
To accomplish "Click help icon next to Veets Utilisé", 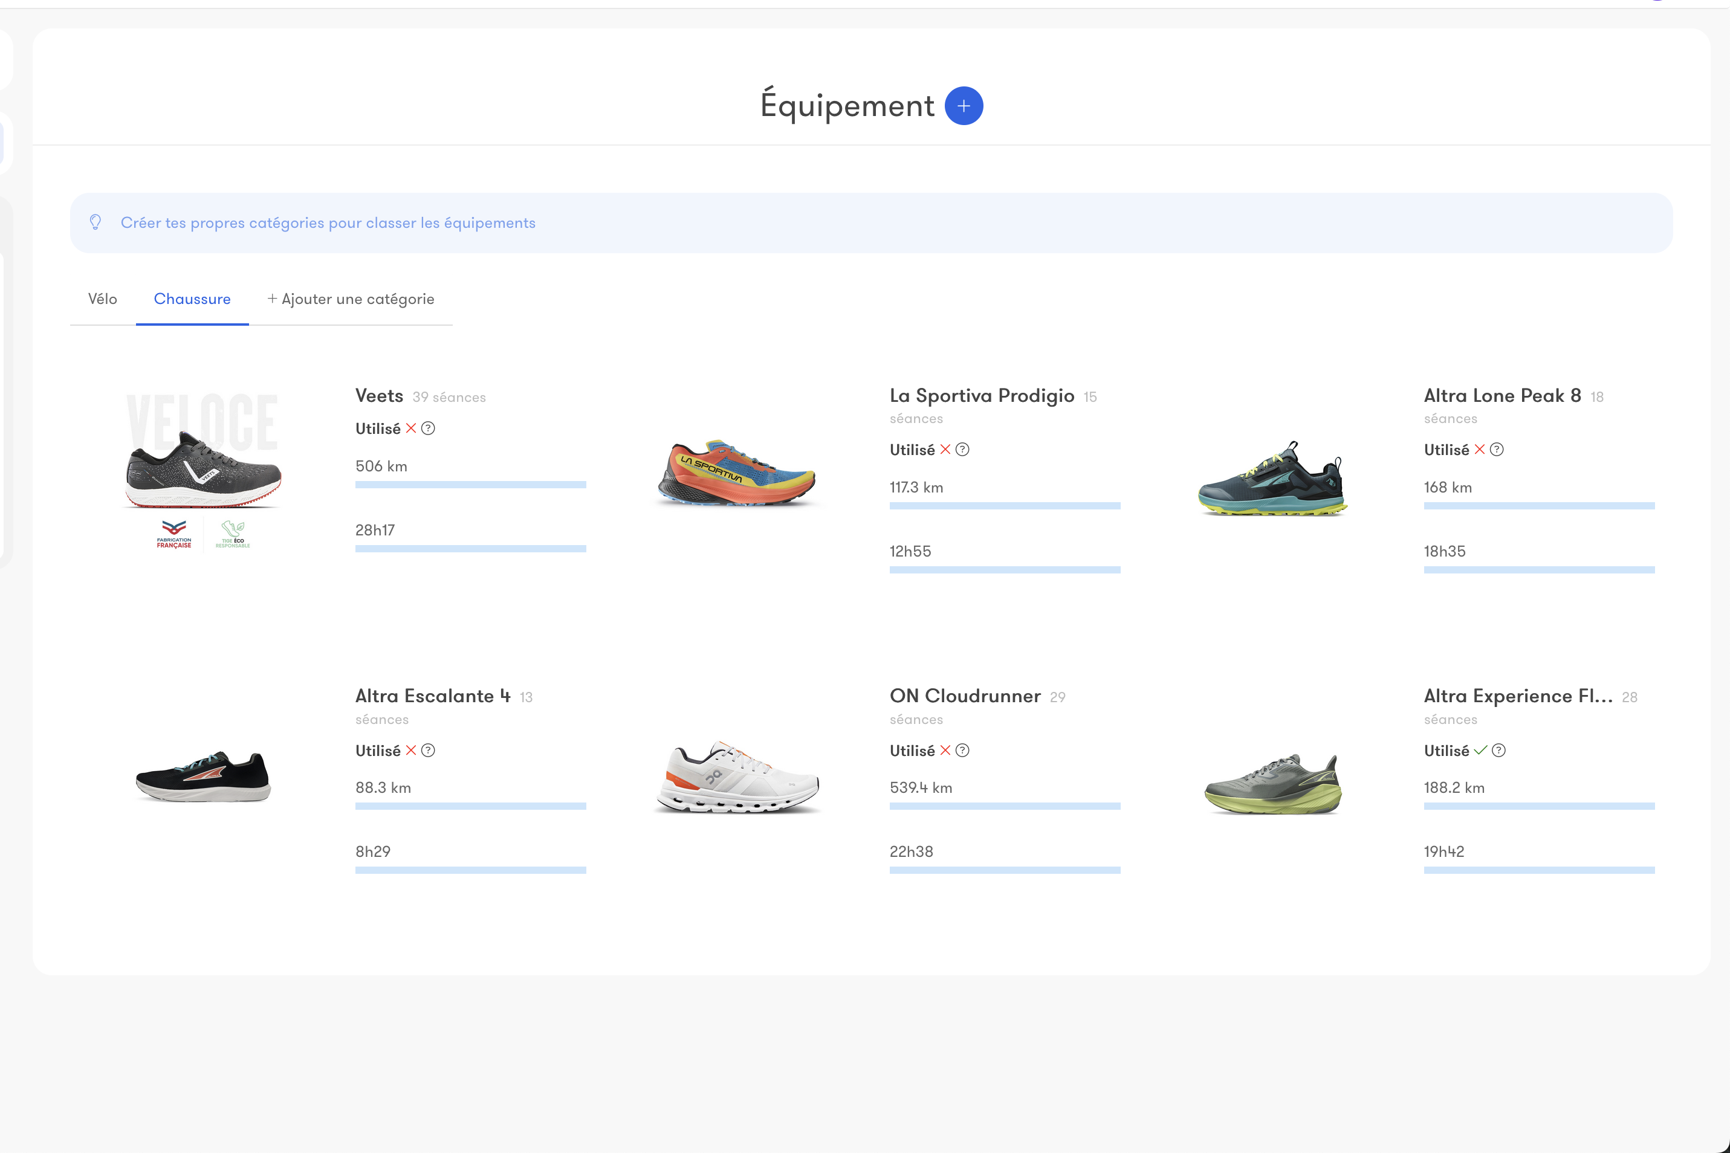I will [x=428, y=428].
